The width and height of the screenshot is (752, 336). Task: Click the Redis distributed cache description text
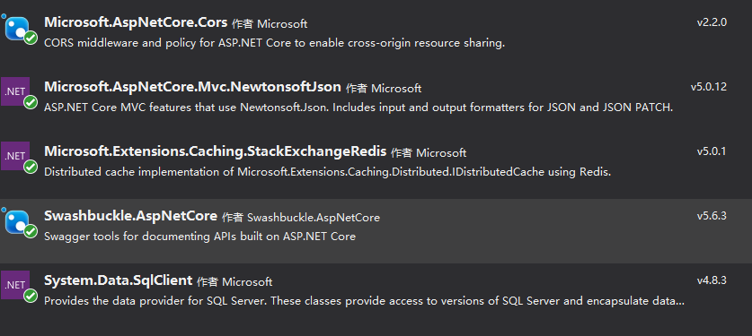coord(328,172)
